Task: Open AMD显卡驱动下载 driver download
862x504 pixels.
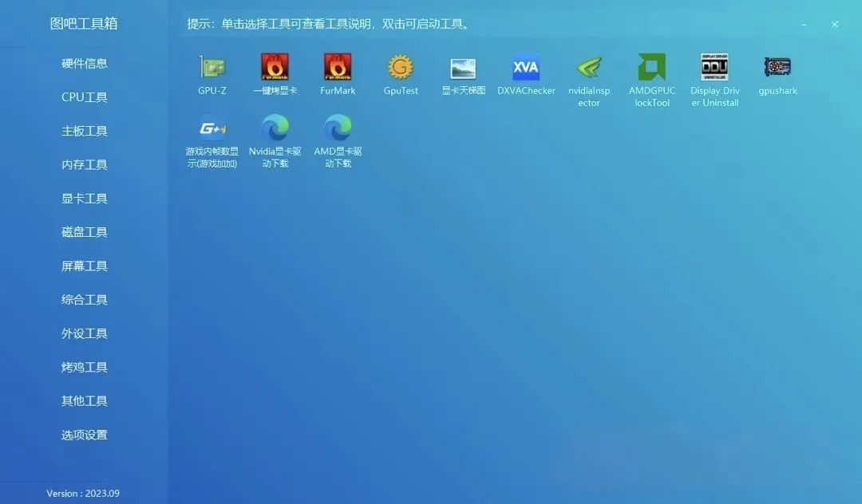Action: [338, 136]
